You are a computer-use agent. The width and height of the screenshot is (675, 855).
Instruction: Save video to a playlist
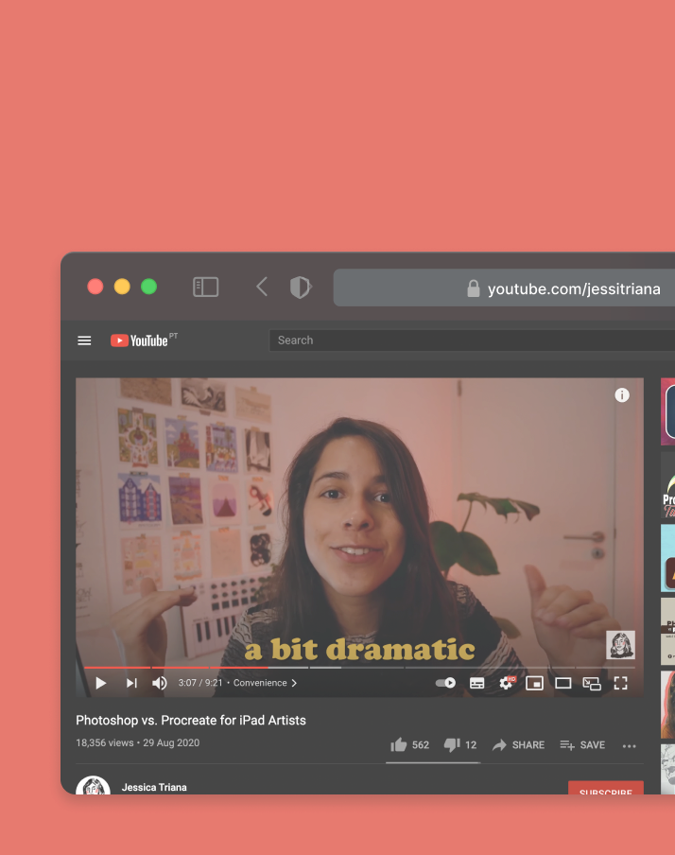pos(582,745)
